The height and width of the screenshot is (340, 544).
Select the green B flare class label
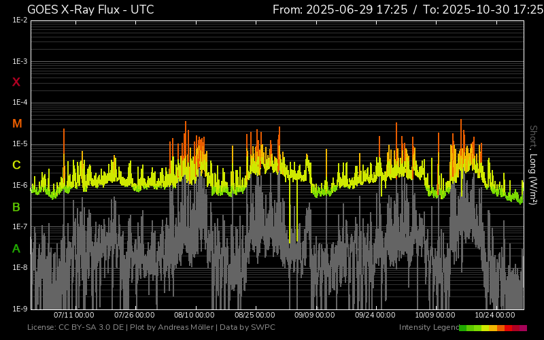(16, 207)
